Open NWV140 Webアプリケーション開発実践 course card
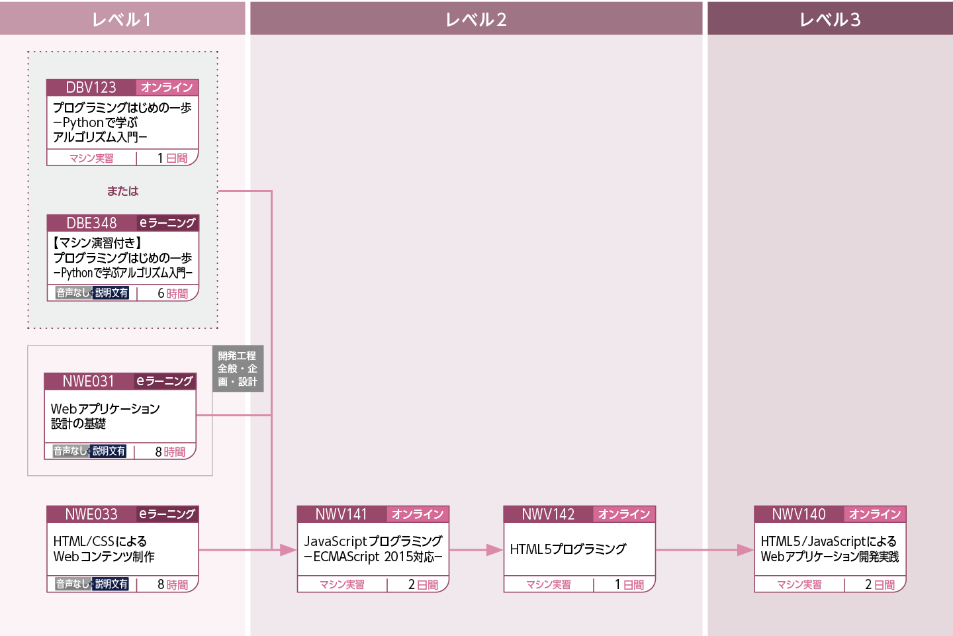This screenshot has width=953, height=636. (x=830, y=549)
